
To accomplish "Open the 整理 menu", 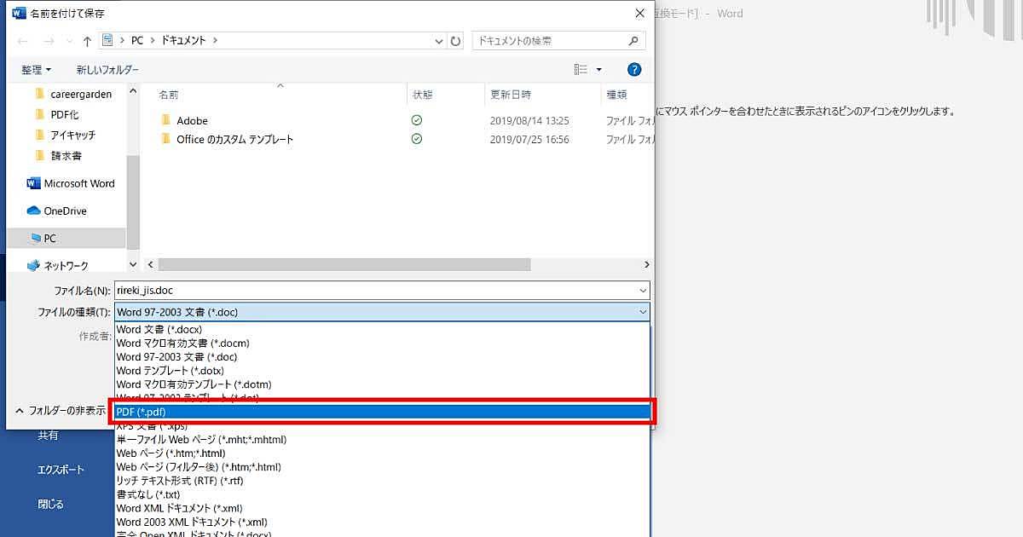I will coord(36,70).
